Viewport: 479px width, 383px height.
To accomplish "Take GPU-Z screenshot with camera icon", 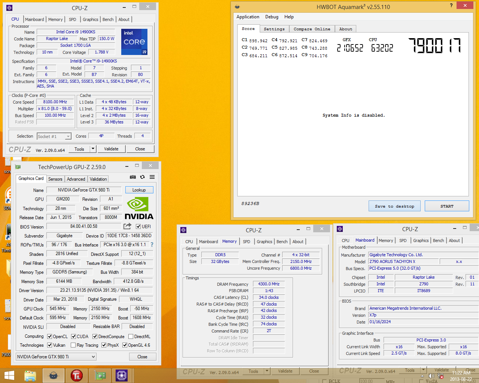I will 133,177.
